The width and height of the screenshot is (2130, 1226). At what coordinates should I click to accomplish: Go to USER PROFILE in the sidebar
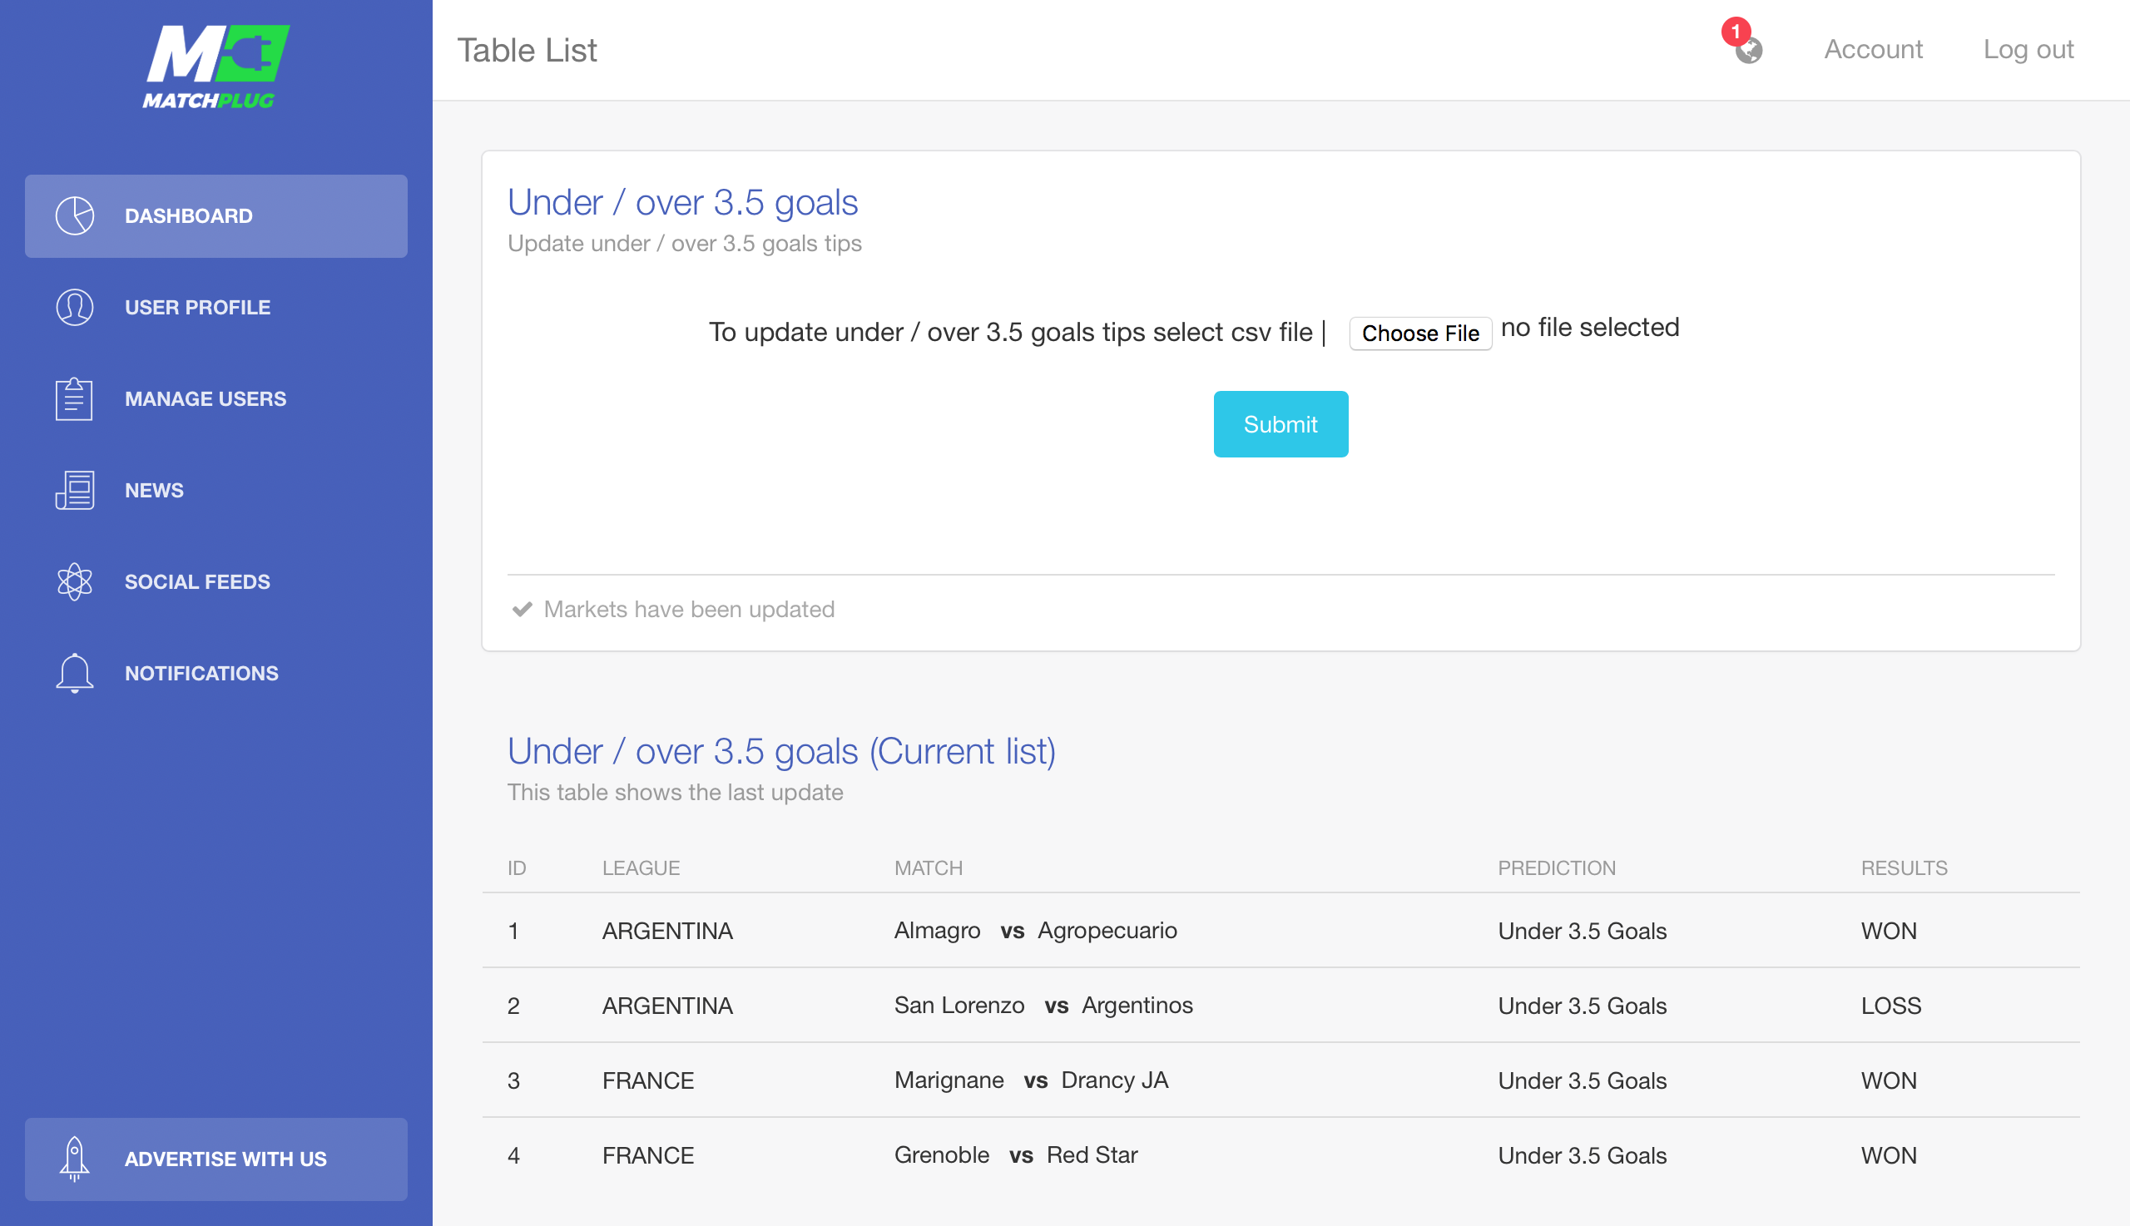(215, 308)
